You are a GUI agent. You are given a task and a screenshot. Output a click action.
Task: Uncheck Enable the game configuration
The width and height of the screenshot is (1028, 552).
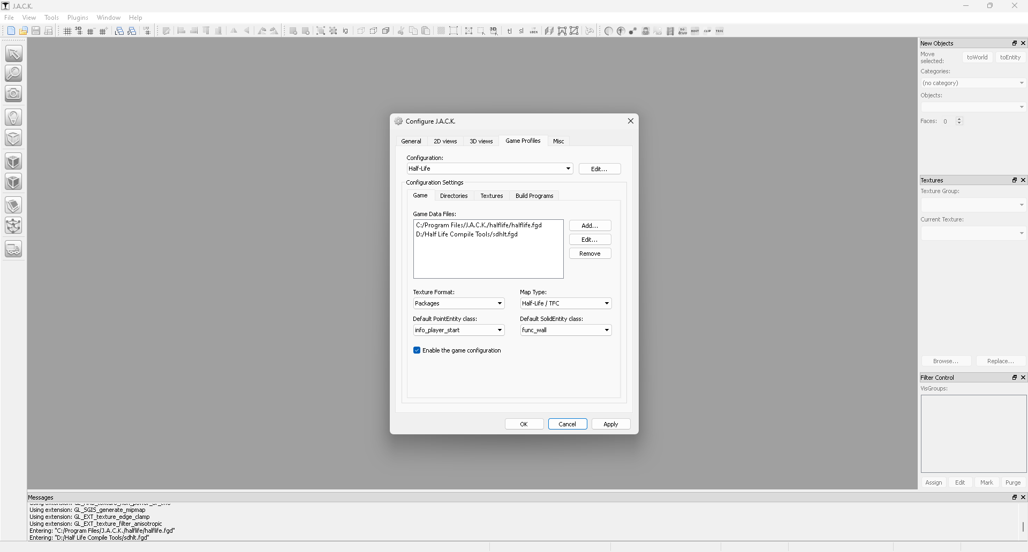click(x=417, y=350)
